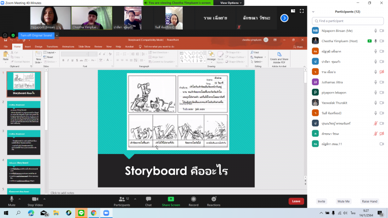Show next video thumbnails with blue arrow
The height and width of the screenshot is (218, 388).
tap(284, 18)
